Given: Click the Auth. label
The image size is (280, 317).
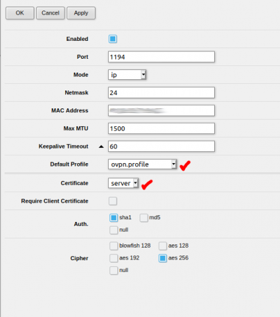Looking at the screenshot, I should pos(81,224).
